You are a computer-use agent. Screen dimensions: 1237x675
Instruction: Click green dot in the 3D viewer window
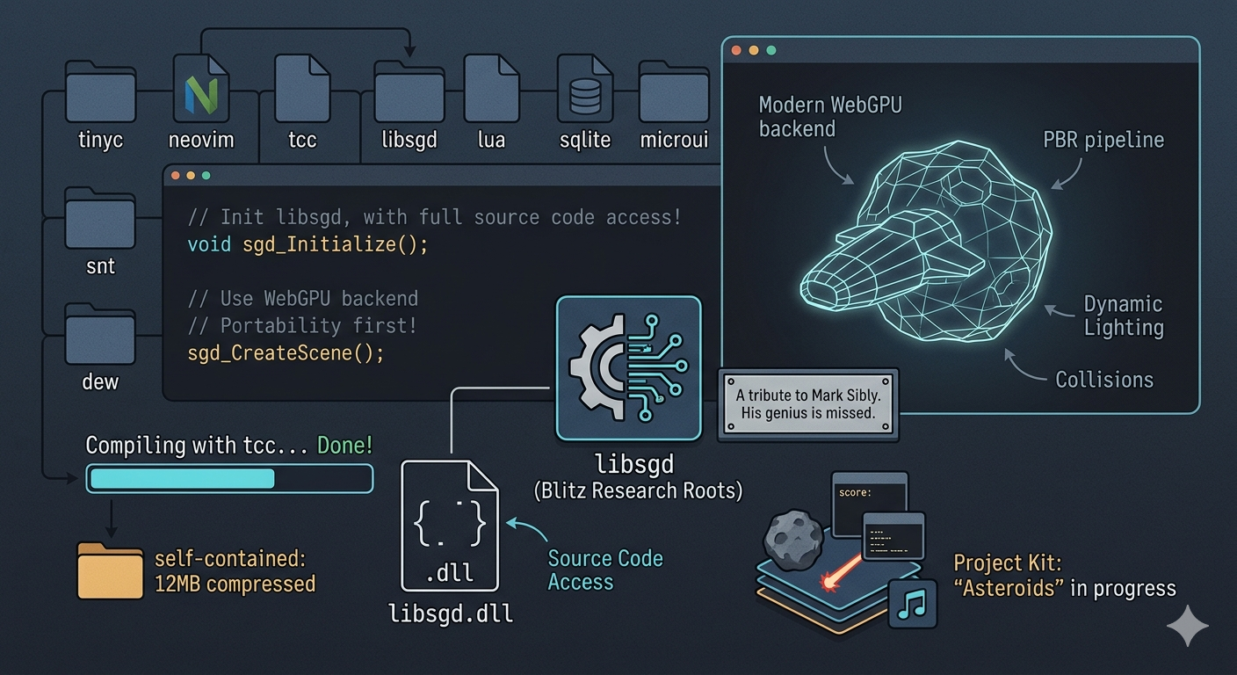tap(771, 50)
